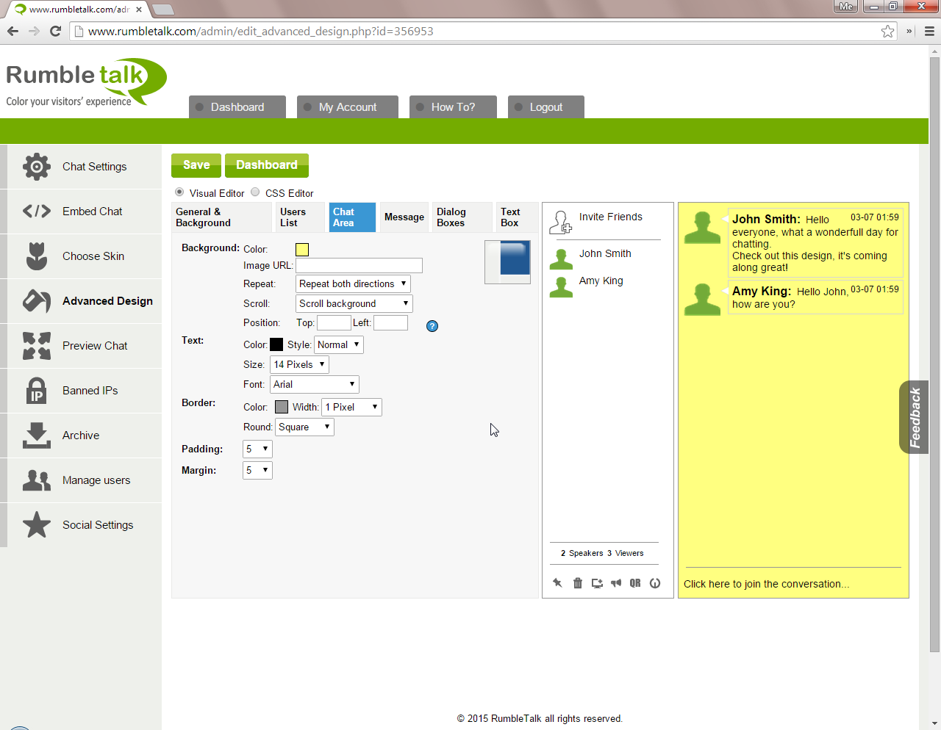Click the Manage users people icon

(37, 480)
